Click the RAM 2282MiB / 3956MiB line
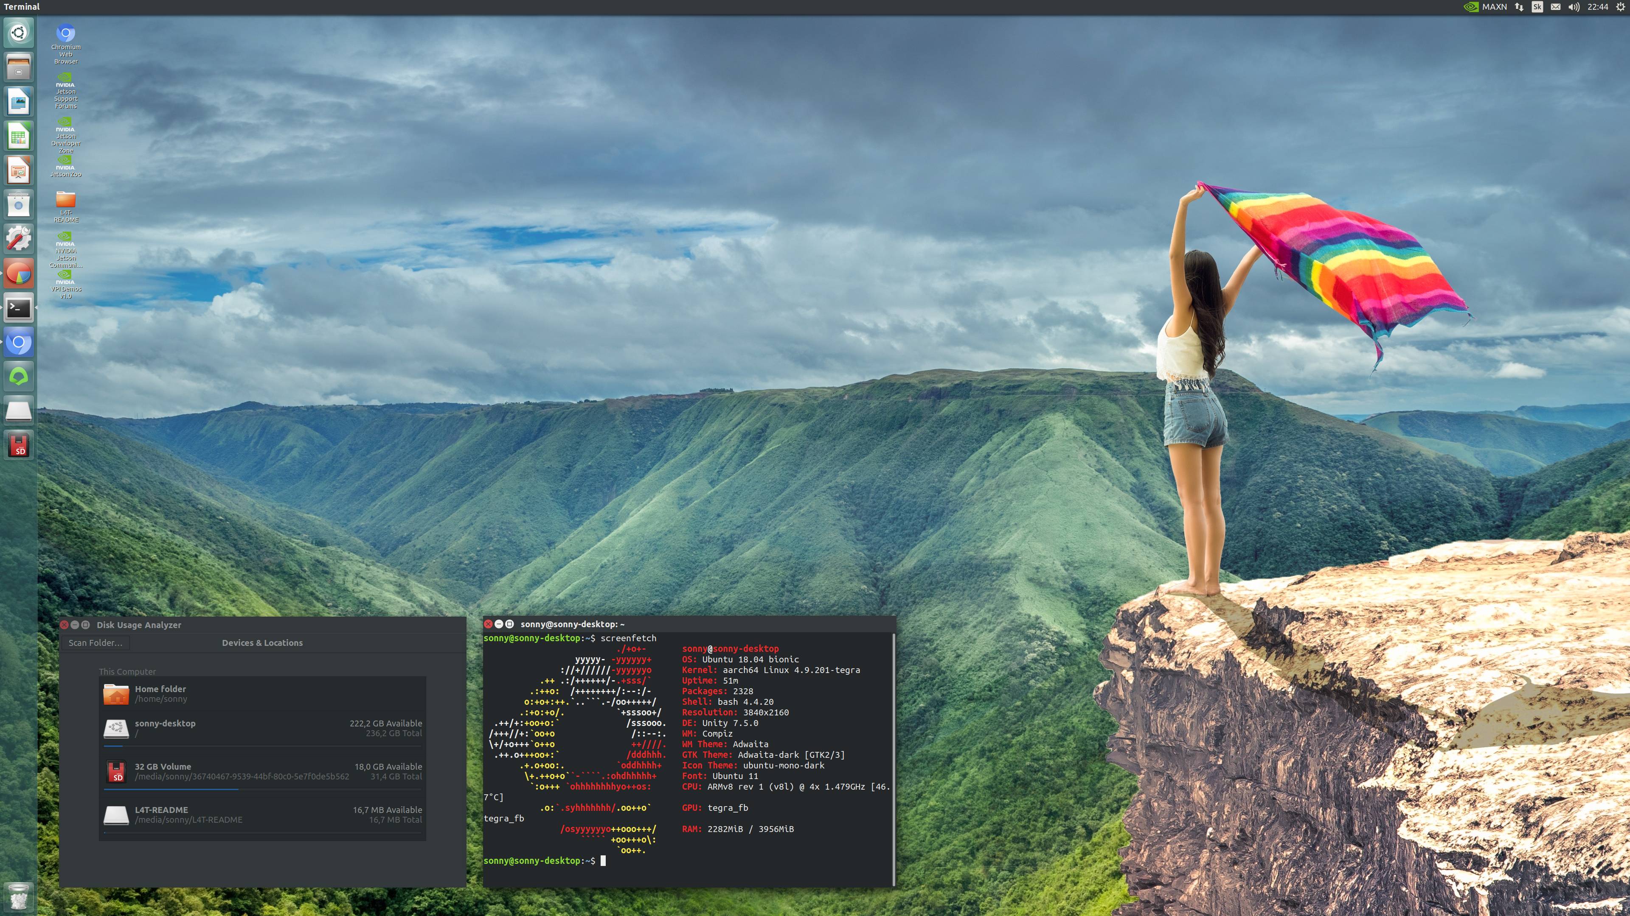The image size is (1630, 916). point(738,829)
